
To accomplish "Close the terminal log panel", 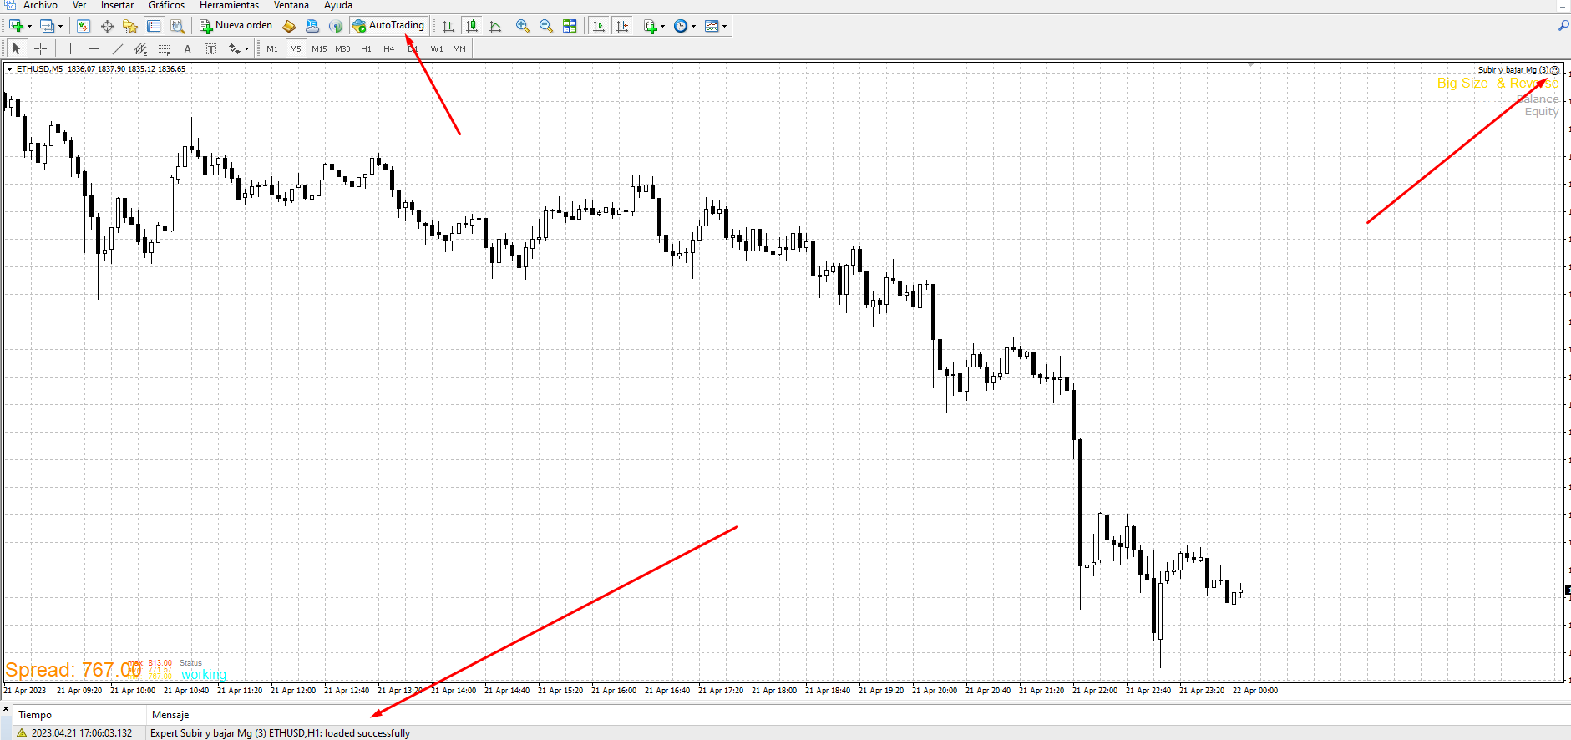I will click(x=6, y=709).
